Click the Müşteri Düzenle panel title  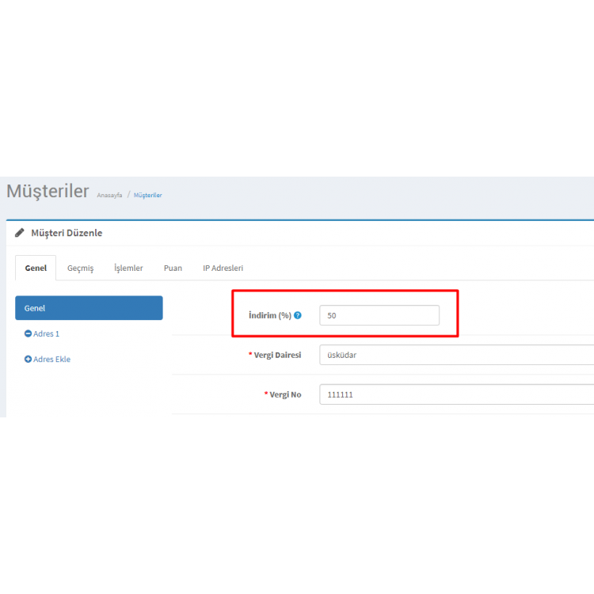[x=67, y=233]
